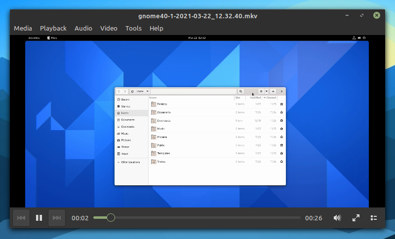Star the Documents folder row

[281, 112]
